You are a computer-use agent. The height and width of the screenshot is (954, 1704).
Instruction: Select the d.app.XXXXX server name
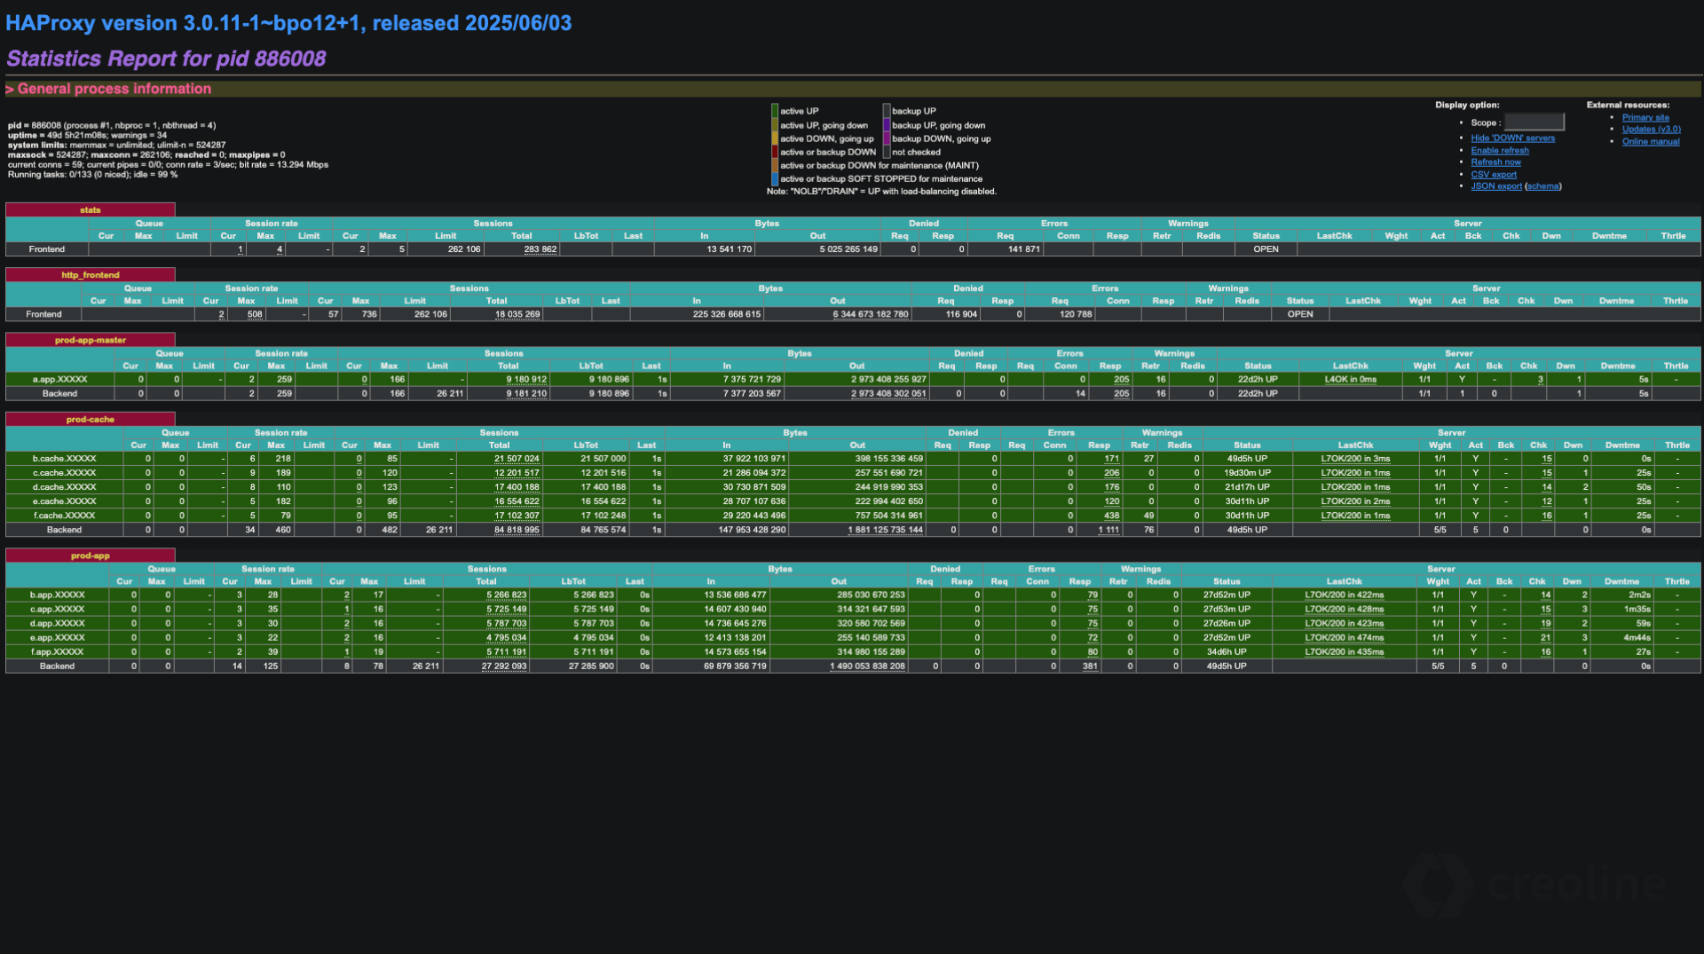(58, 624)
